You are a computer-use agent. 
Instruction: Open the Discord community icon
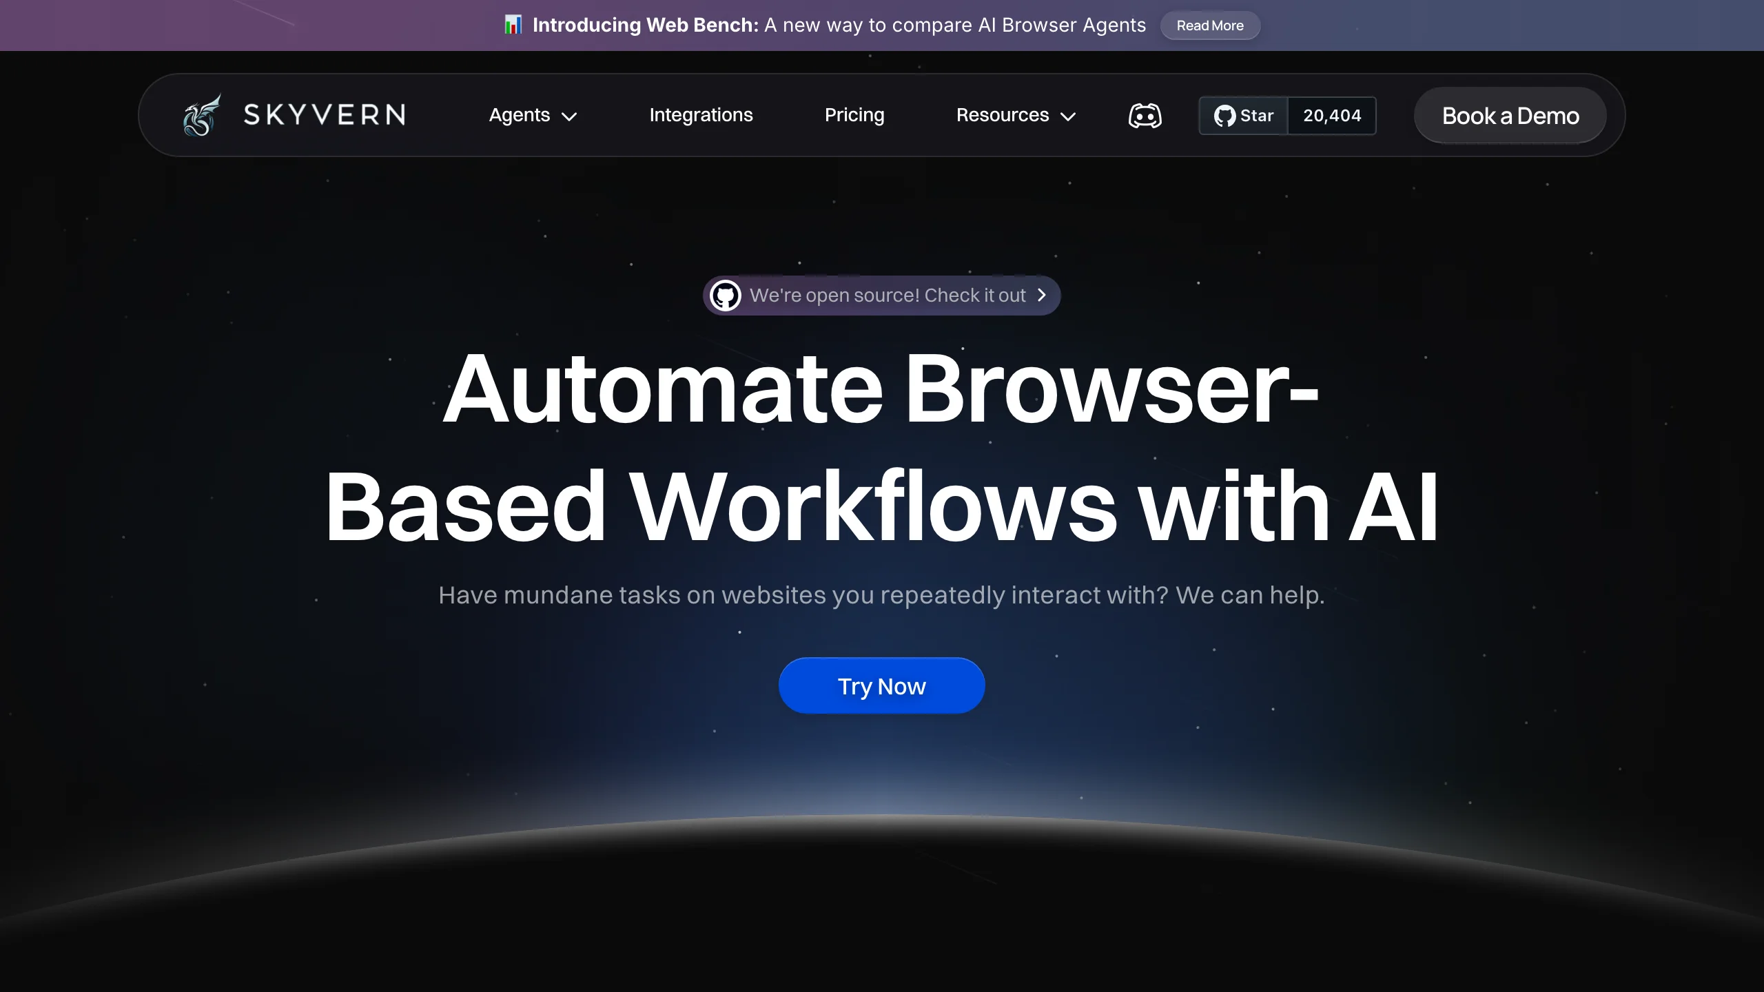1145,116
